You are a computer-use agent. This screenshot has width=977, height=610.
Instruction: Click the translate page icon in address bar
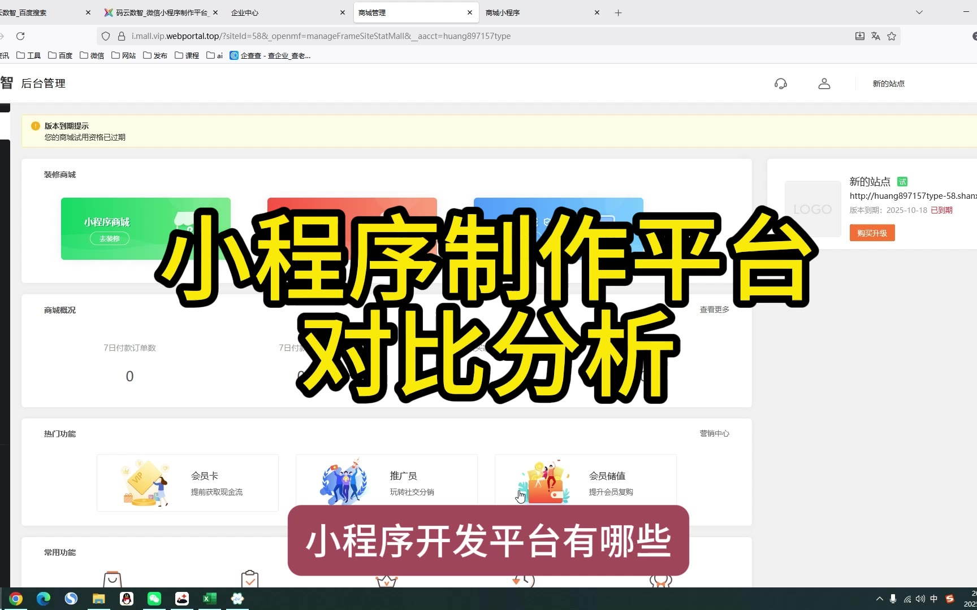pyautogui.click(x=876, y=36)
